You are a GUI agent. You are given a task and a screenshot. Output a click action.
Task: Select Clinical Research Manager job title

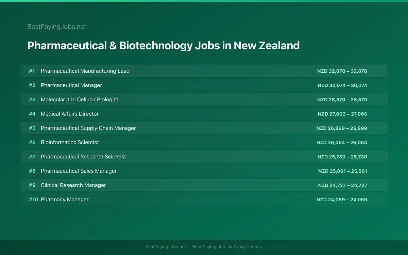[73, 185]
